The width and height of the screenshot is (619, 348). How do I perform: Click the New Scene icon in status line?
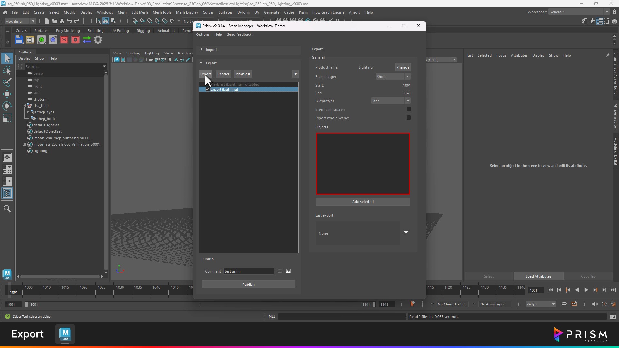click(x=47, y=21)
